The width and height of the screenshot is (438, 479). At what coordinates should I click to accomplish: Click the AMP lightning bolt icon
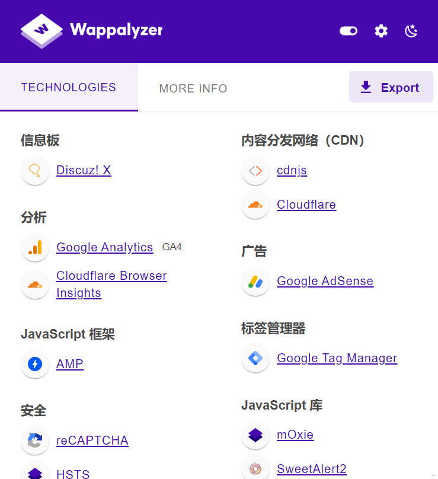pyautogui.click(x=35, y=364)
